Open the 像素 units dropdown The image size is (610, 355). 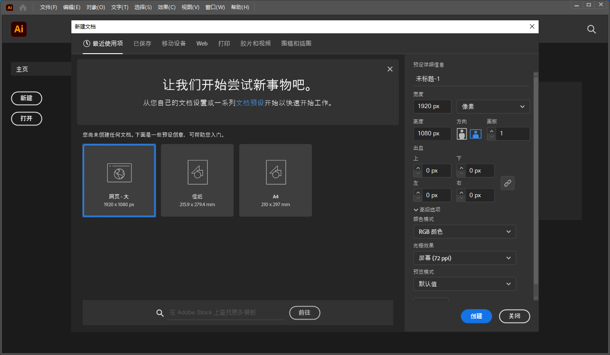click(x=493, y=107)
